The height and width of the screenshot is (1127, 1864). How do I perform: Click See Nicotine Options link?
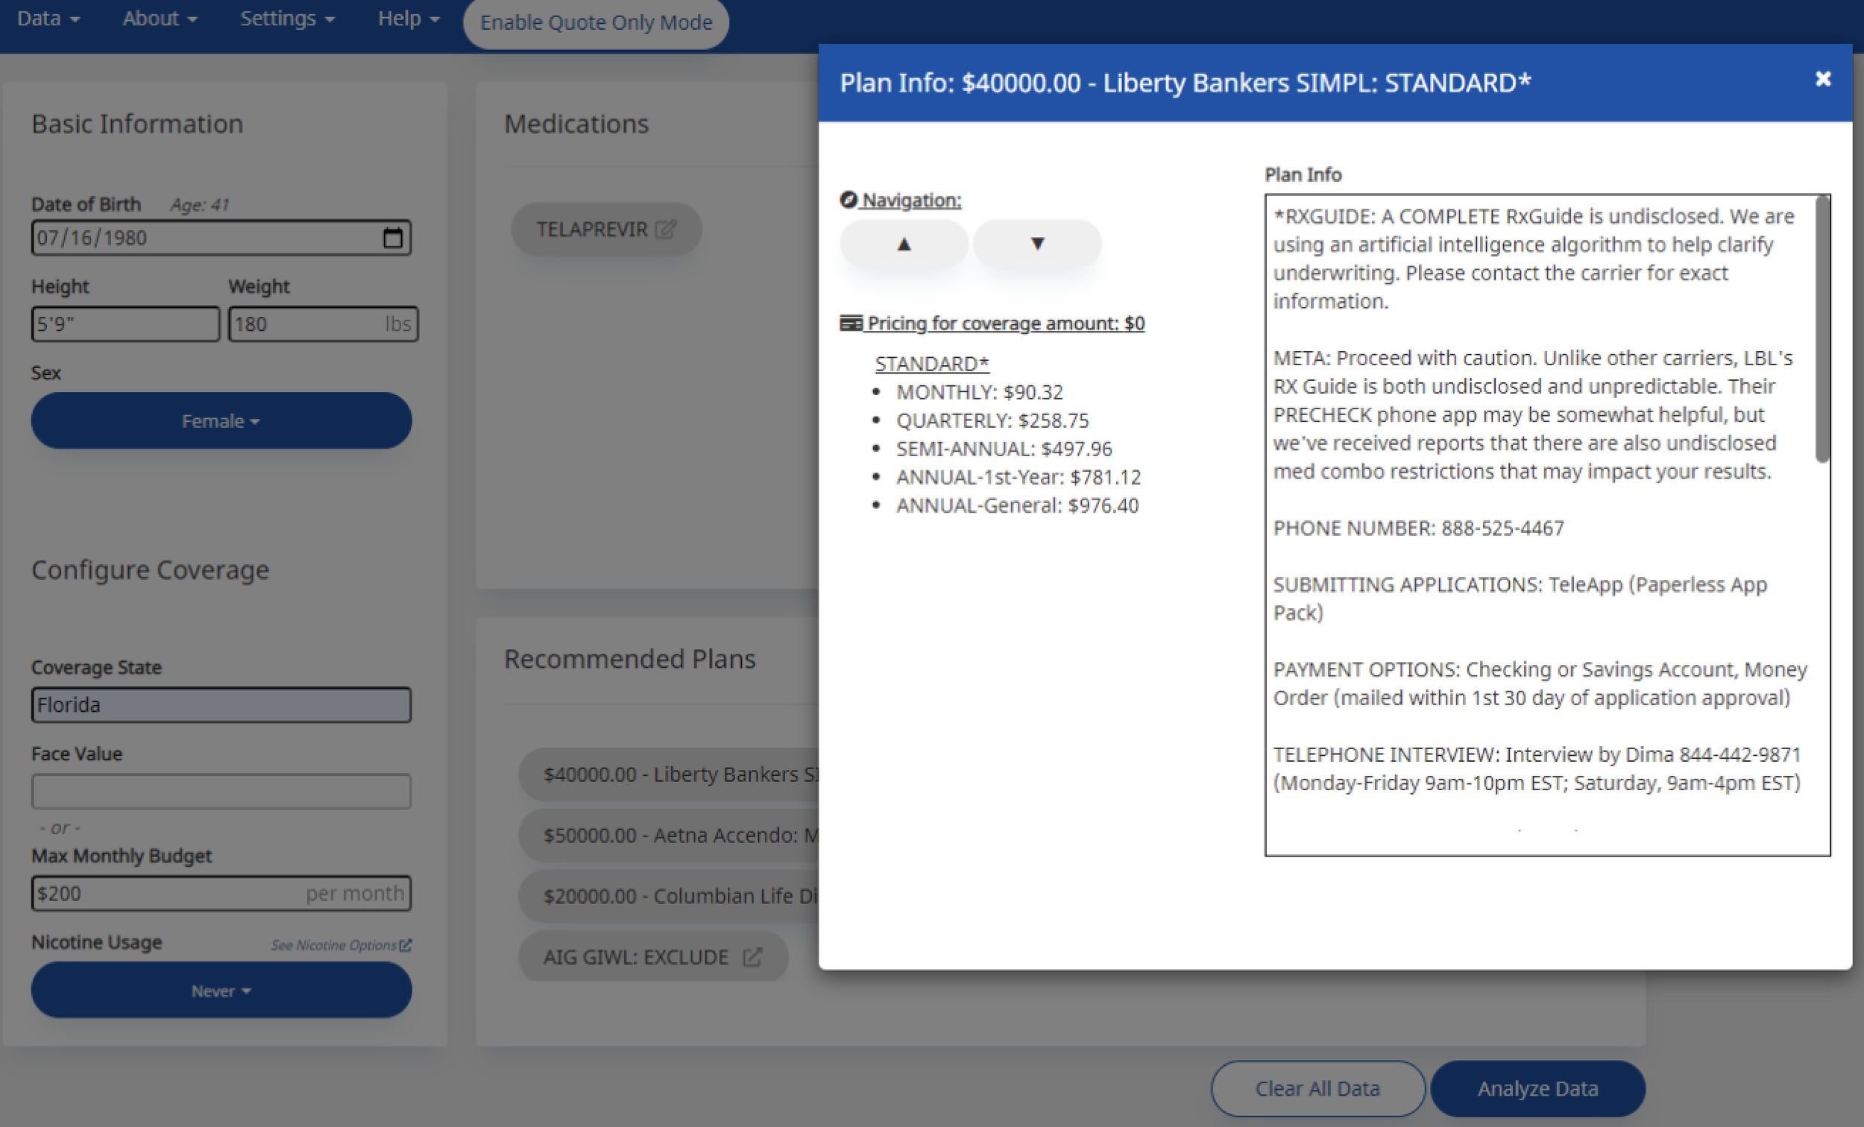click(x=341, y=945)
